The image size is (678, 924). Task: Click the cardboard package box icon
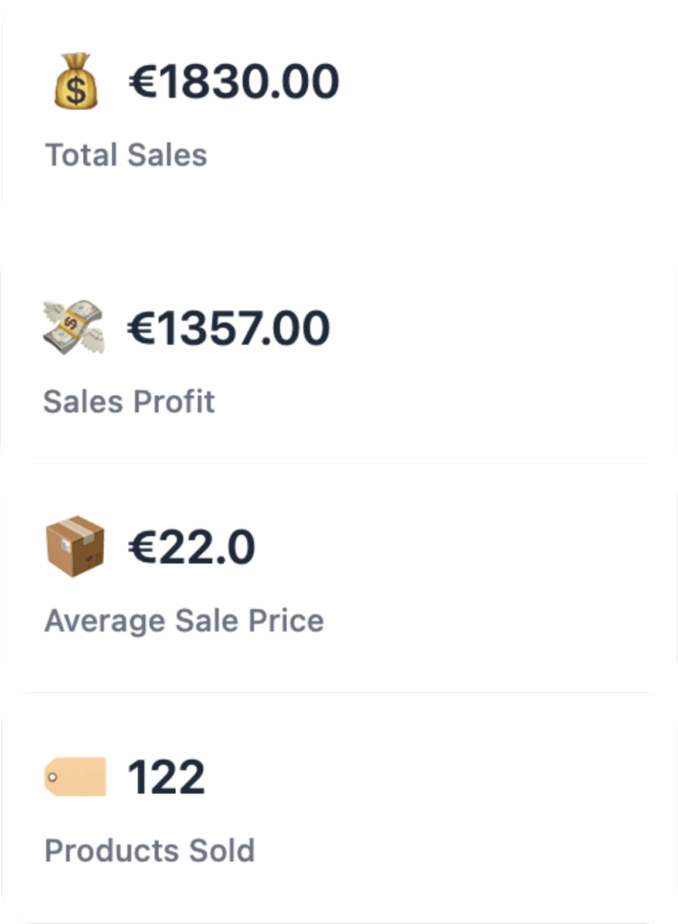click(x=75, y=546)
